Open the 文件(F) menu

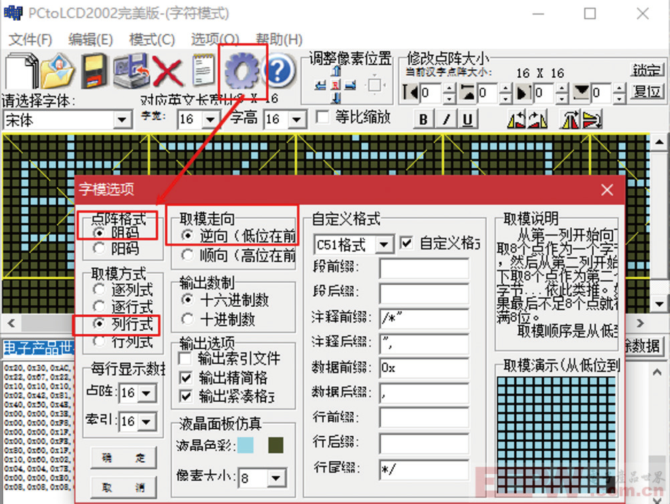[30, 39]
